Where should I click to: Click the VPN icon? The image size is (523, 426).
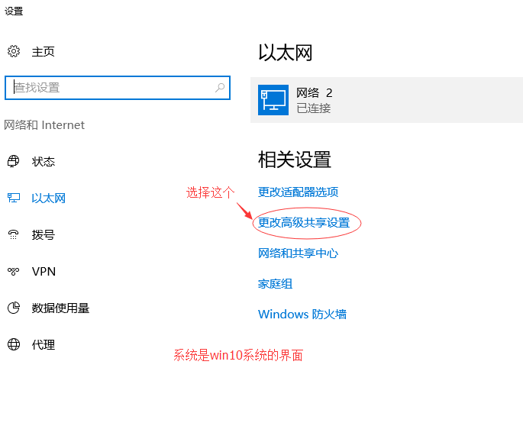(x=13, y=271)
